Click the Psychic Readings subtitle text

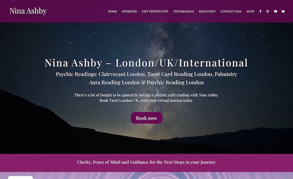point(146,74)
